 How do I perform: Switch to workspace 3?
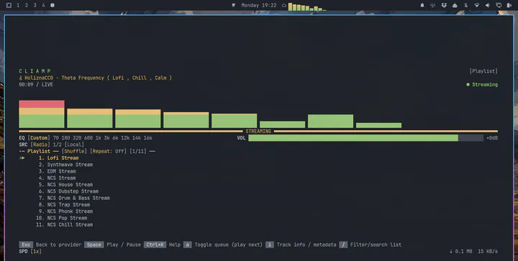35,5
